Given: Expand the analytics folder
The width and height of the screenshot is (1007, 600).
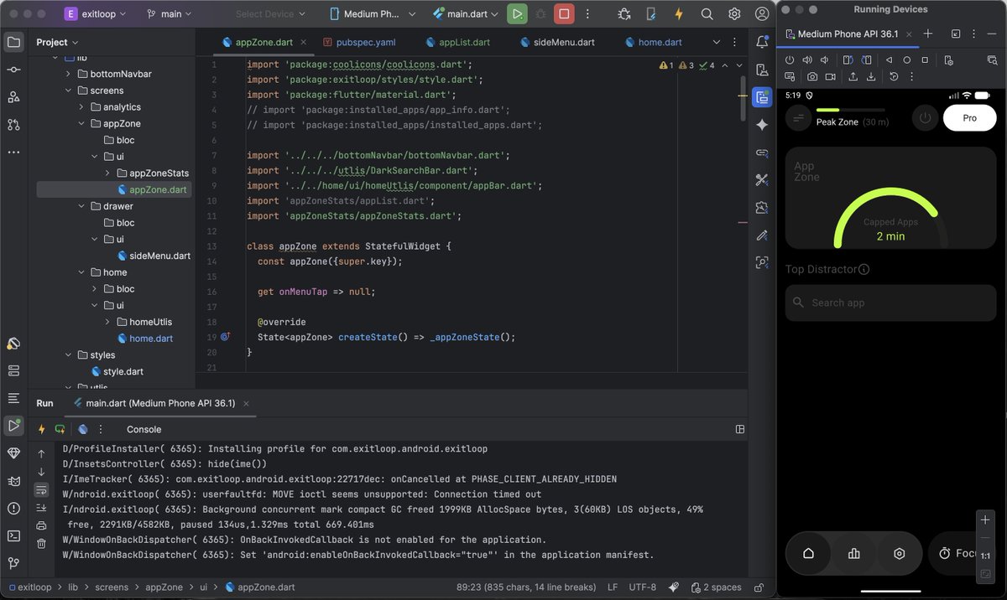Looking at the screenshot, I should click(x=82, y=107).
